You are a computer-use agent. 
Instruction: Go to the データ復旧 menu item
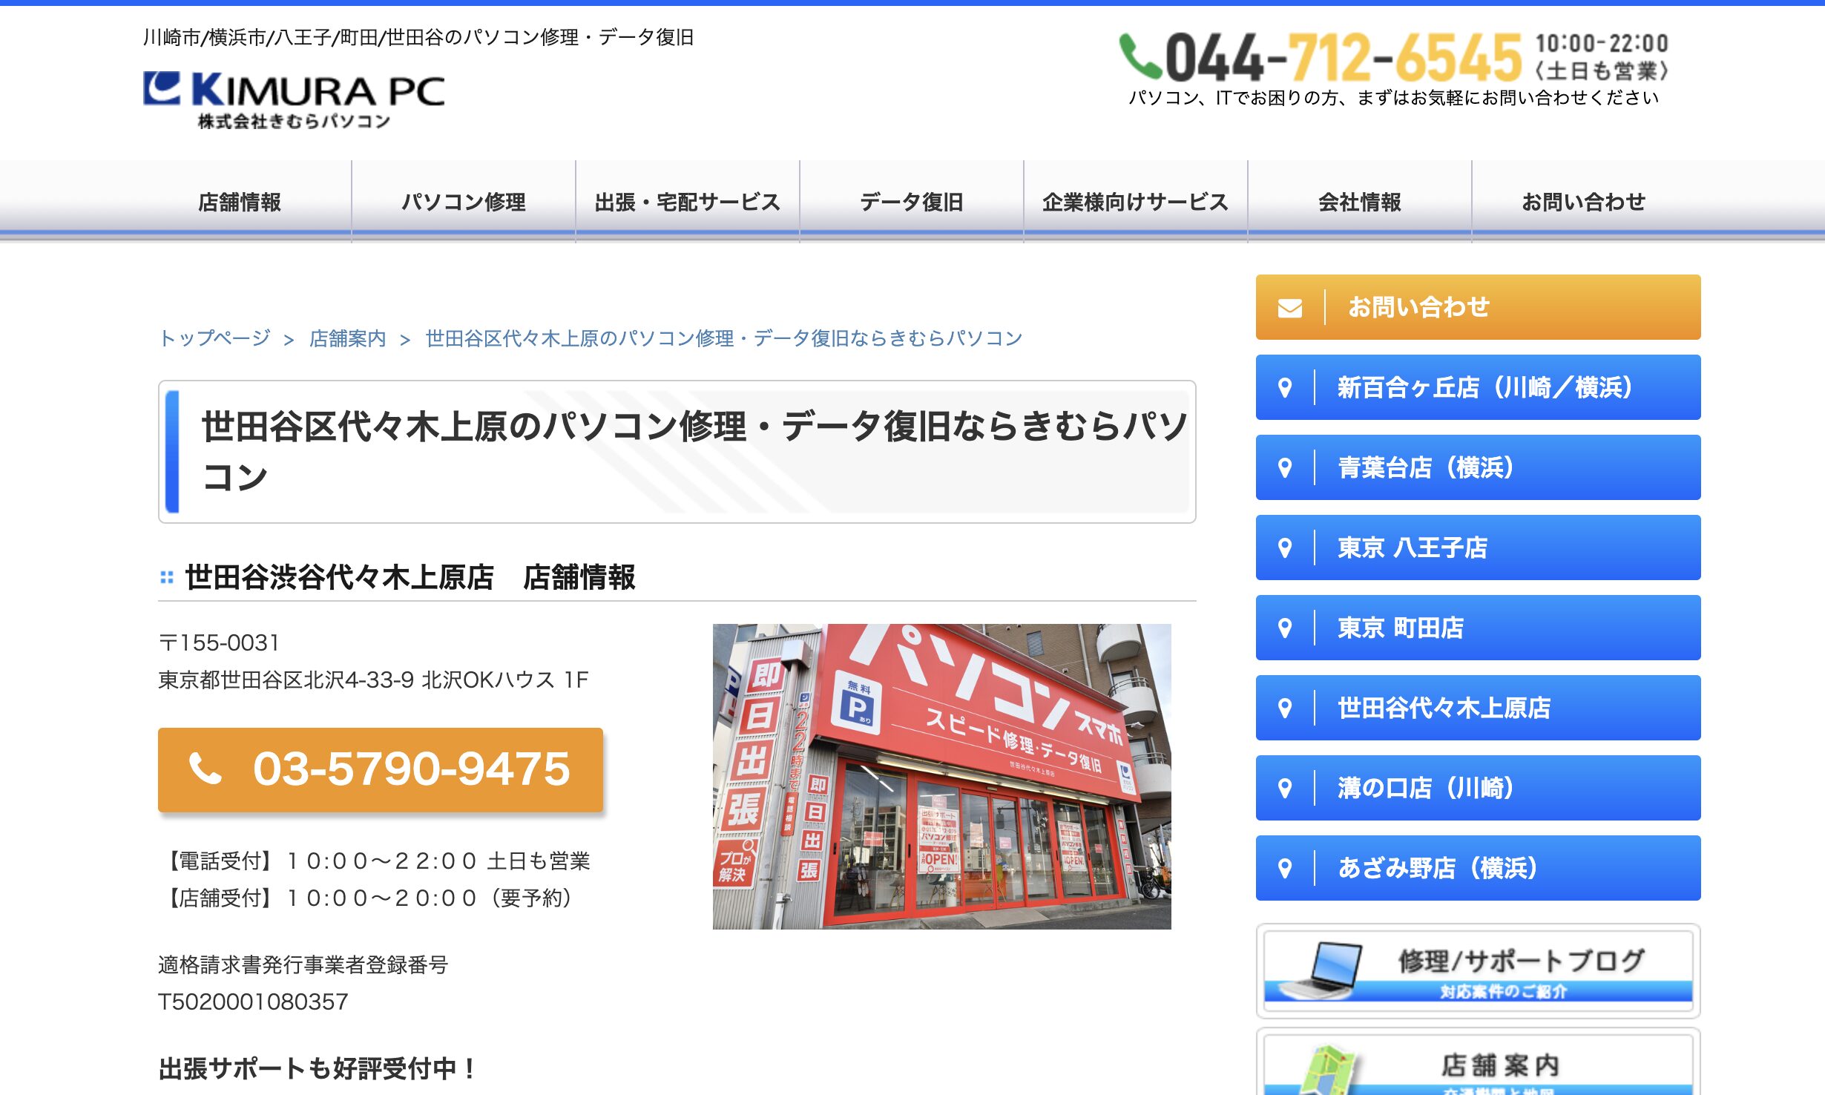point(912,201)
